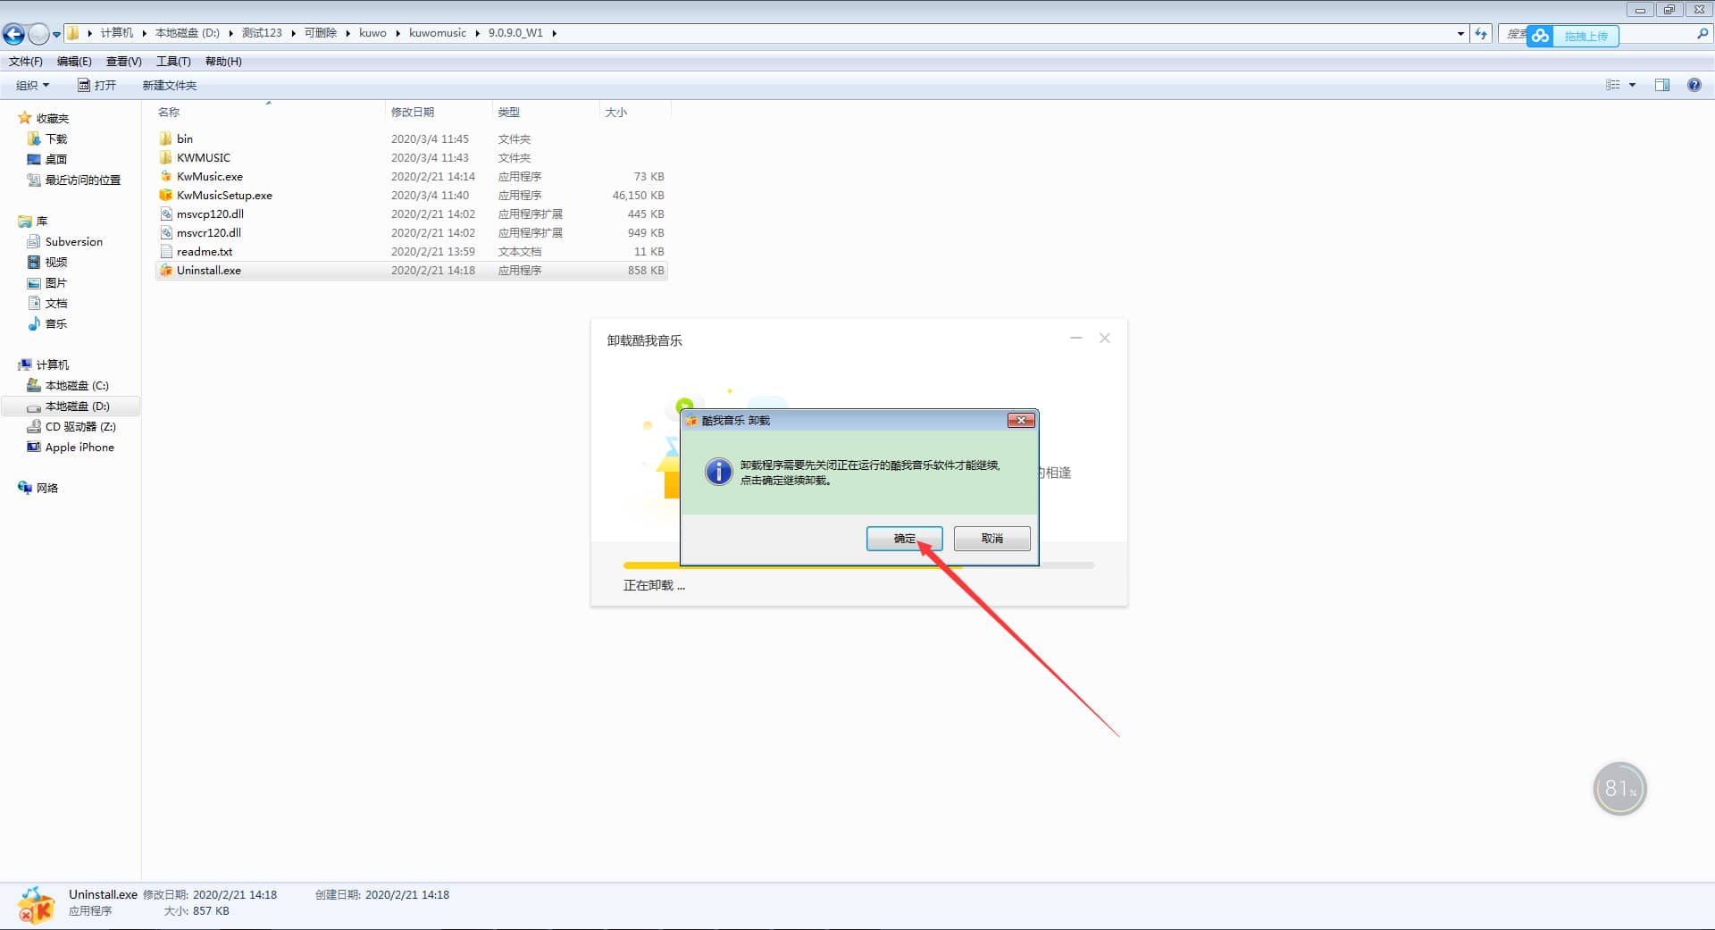Click 确定 in the Kuwo uninstall dialog
This screenshot has width=1715, height=930.
904,538
